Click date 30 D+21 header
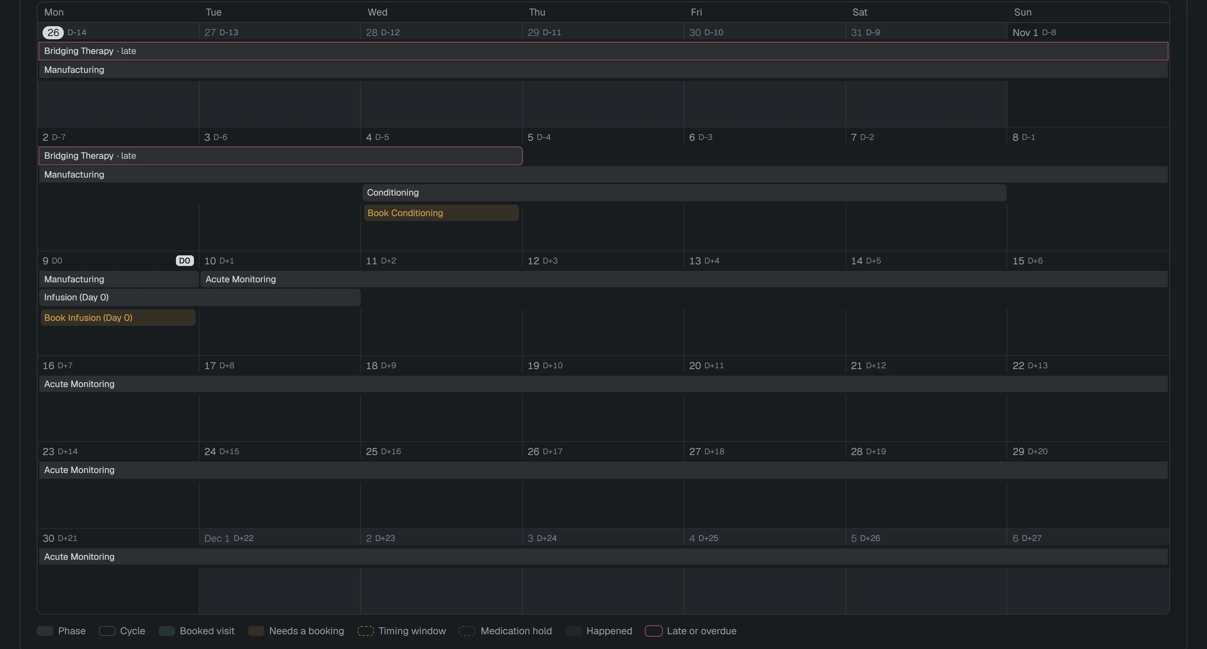1207x649 pixels. (59, 538)
